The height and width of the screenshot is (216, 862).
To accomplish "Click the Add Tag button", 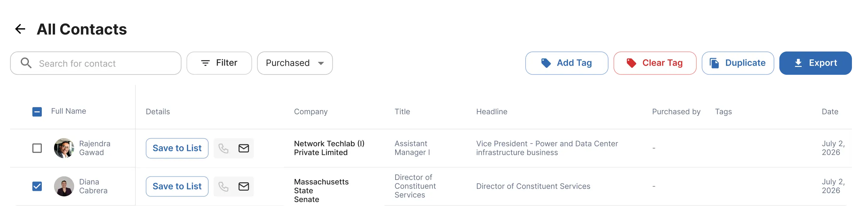I will point(566,63).
